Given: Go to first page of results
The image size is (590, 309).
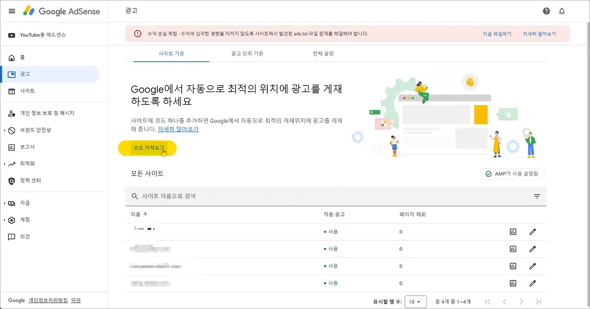Looking at the screenshot, I should point(488,302).
